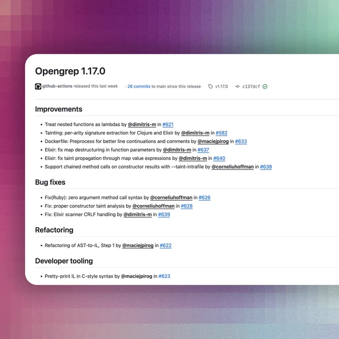Click the Bug fixes heading

click(50, 182)
